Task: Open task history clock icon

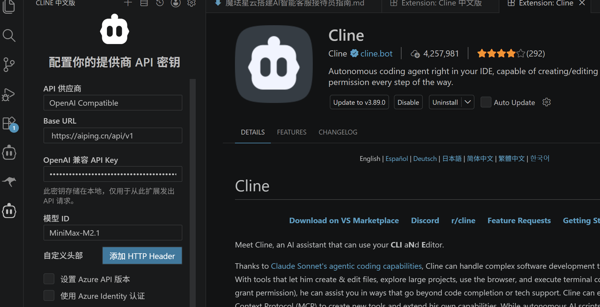Action: coord(160,3)
